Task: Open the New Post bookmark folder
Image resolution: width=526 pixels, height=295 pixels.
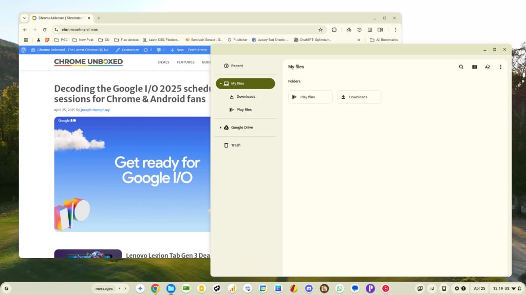Action: [83, 40]
